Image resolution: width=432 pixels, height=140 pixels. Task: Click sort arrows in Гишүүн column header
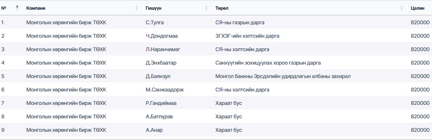(206, 8)
